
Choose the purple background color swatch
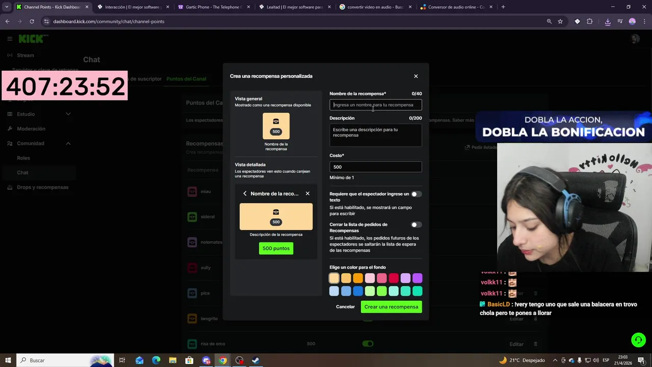coord(417,278)
